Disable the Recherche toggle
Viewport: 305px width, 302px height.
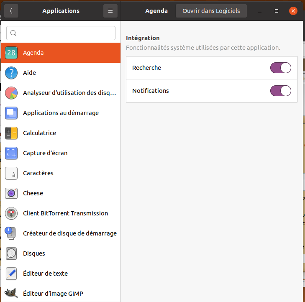(280, 68)
